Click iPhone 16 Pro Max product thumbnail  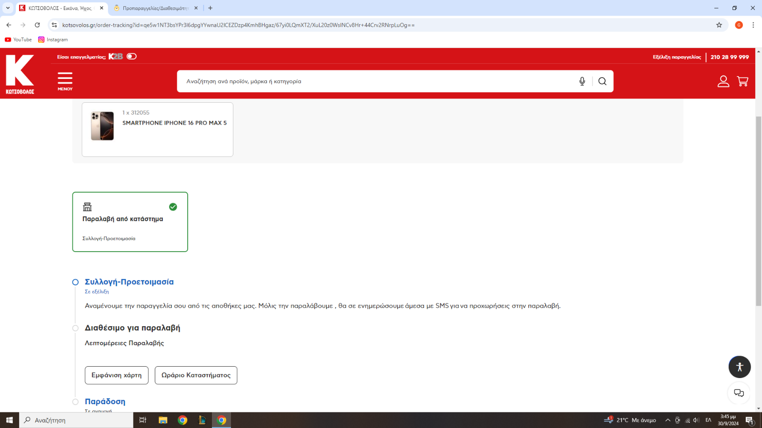tap(102, 126)
